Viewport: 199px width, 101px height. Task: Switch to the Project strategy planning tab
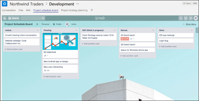pyautogui.click(x=74, y=10)
